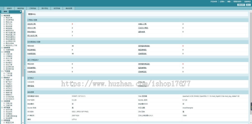Open 商品回收站 in the sidebar
Screen dimensions: 252x124
[x=10, y=31]
